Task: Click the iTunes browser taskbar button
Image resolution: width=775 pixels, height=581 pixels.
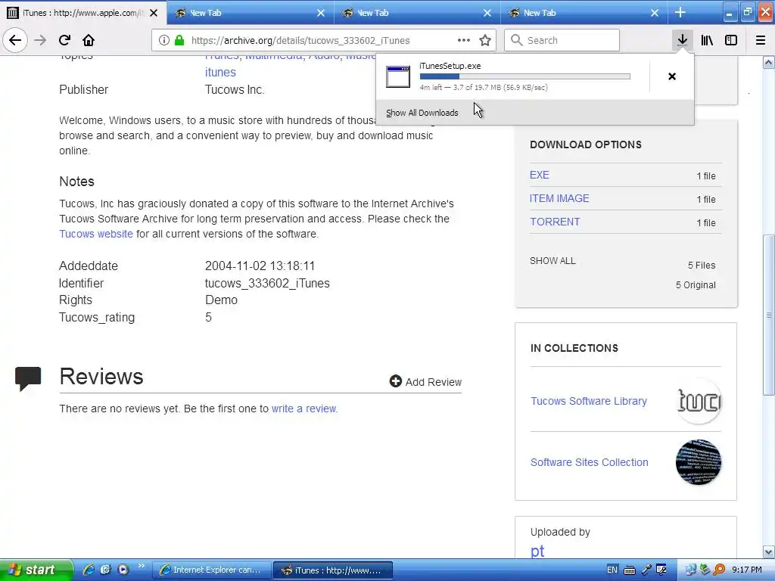Action: point(333,570)
